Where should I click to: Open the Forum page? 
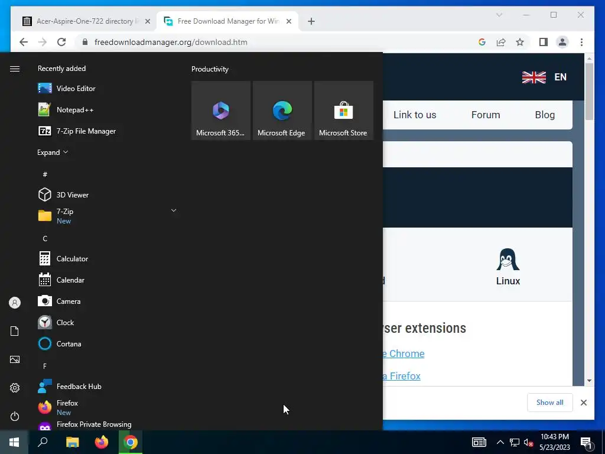[x=486, y=115]
